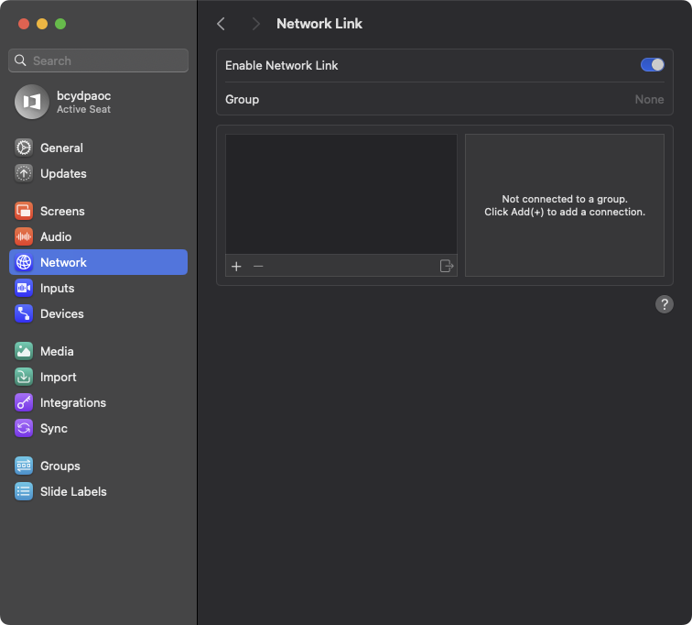Open the Import settings section

click(58, 377)
